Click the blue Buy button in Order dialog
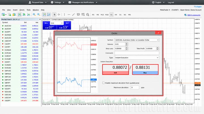Viewport: 204px width, 114px height. (x=145, y=73)
